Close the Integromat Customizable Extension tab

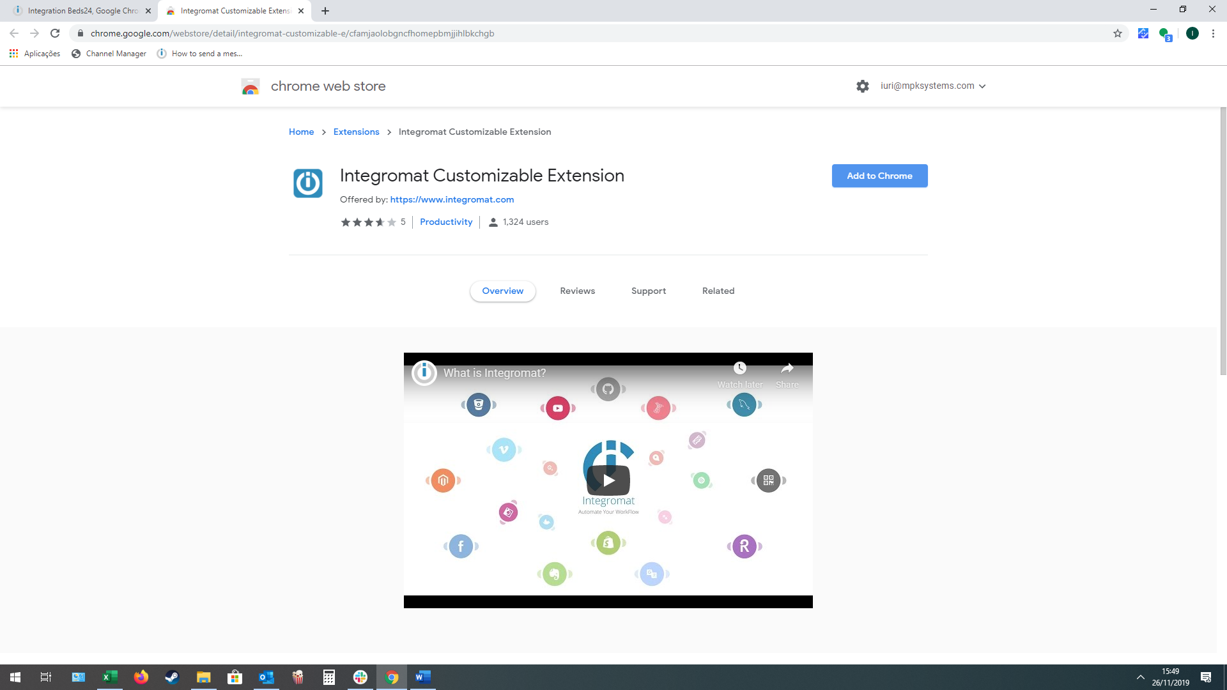(x=301, y=11)
